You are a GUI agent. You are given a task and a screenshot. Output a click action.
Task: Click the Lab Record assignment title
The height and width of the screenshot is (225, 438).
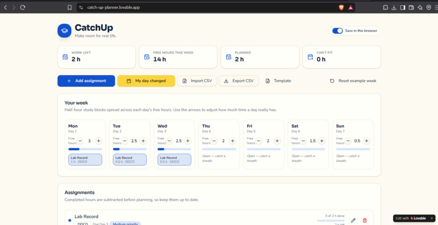click(x=86, y=217)
